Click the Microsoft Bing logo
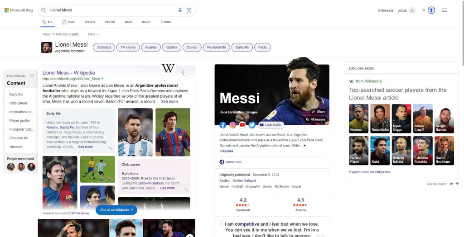Screen dimensions: 464x237 pyautogui.click(x=19, y=10)
